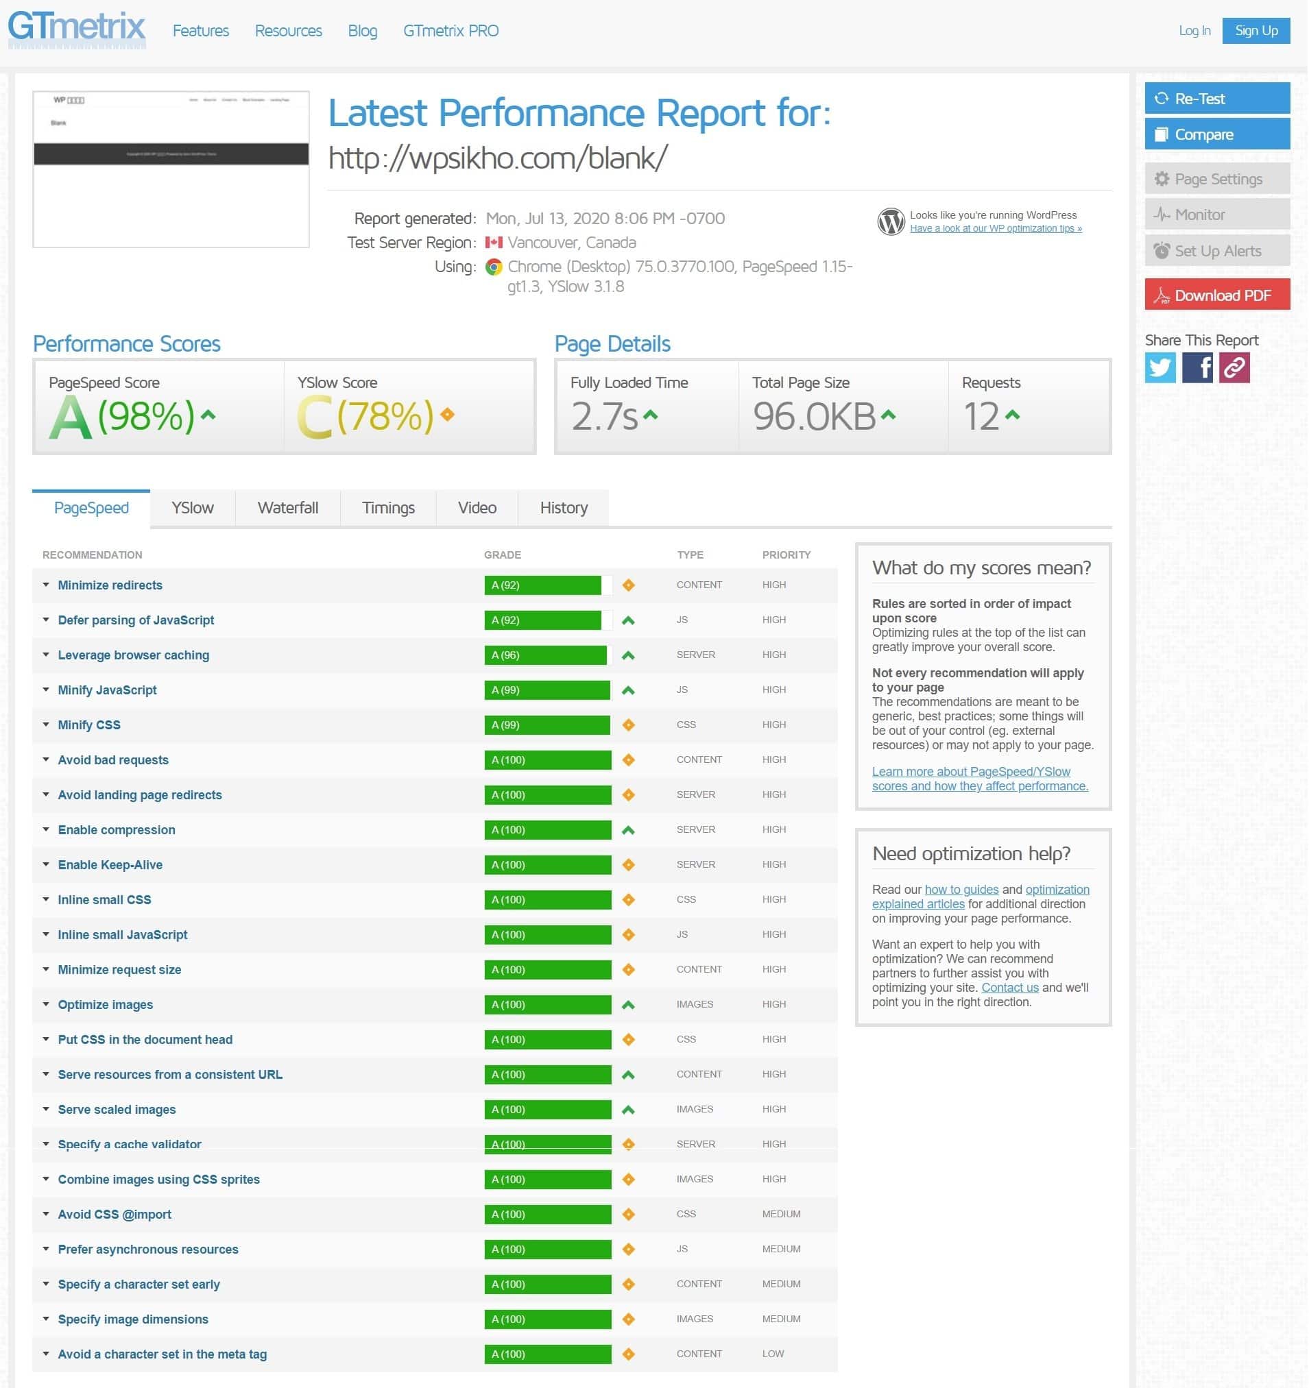Click green arrow in Serve resources consistent URL row
Viewport: 1309px width, 1388px height.
(629, 1075)
